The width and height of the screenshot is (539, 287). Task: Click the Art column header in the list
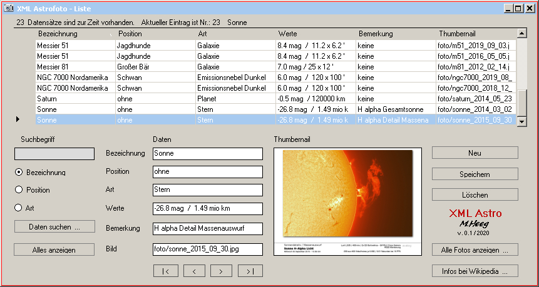236,34
